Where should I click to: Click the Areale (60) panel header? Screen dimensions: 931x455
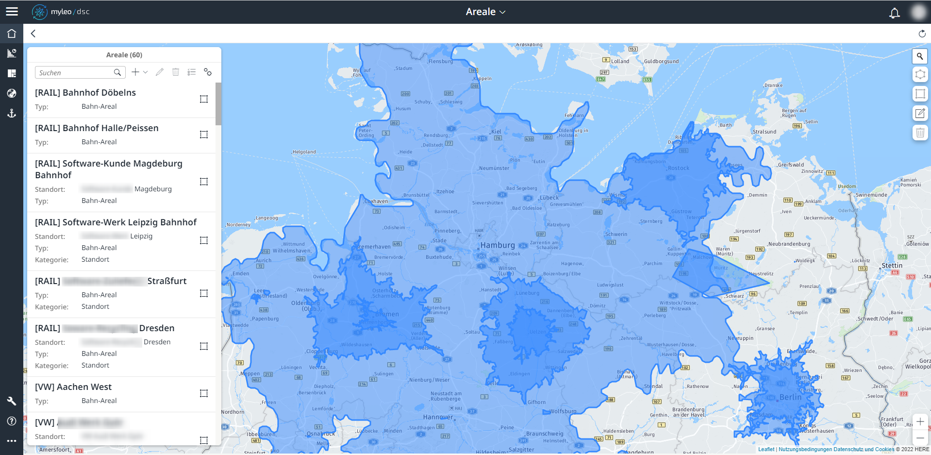click(124, 55)
